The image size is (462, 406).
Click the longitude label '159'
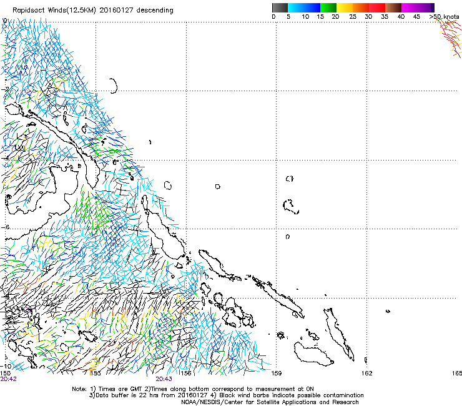point(277,374)
